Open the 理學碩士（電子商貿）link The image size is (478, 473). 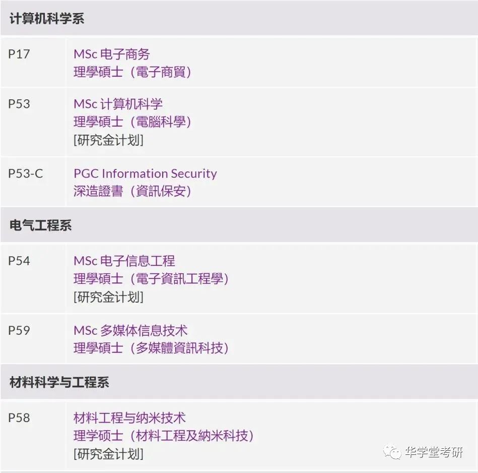pos(132,72)
